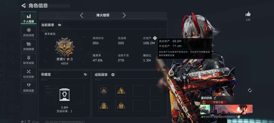Open the 成就徽章 gear settings

[x=113, y=75]
